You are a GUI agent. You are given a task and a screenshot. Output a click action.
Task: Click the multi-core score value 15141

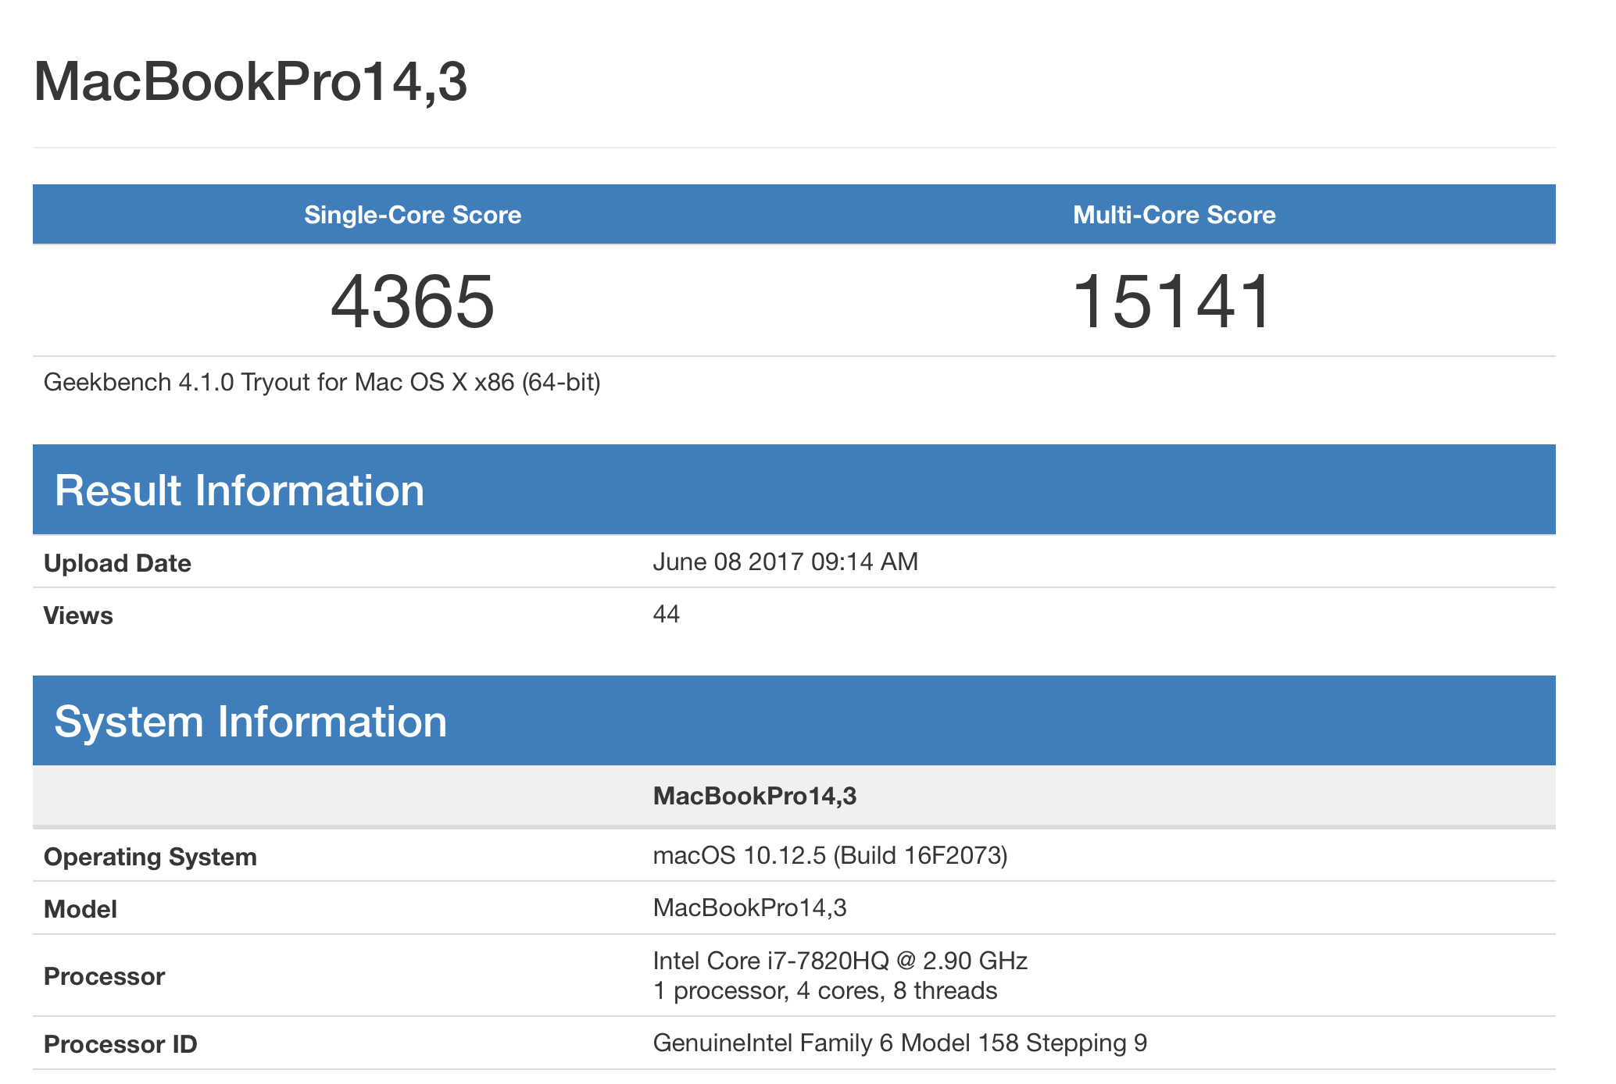1174,301
